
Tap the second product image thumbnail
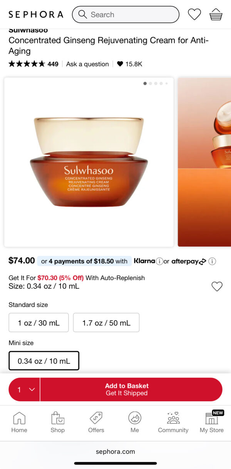click(204, 162)
